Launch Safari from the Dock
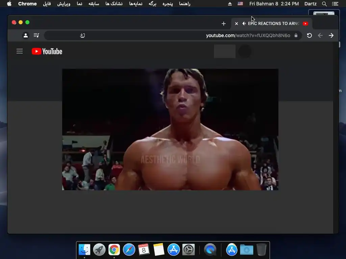Image resolution: width=346 pixels, height=259 pixels. pyautogui.click(x=129, y=250)
